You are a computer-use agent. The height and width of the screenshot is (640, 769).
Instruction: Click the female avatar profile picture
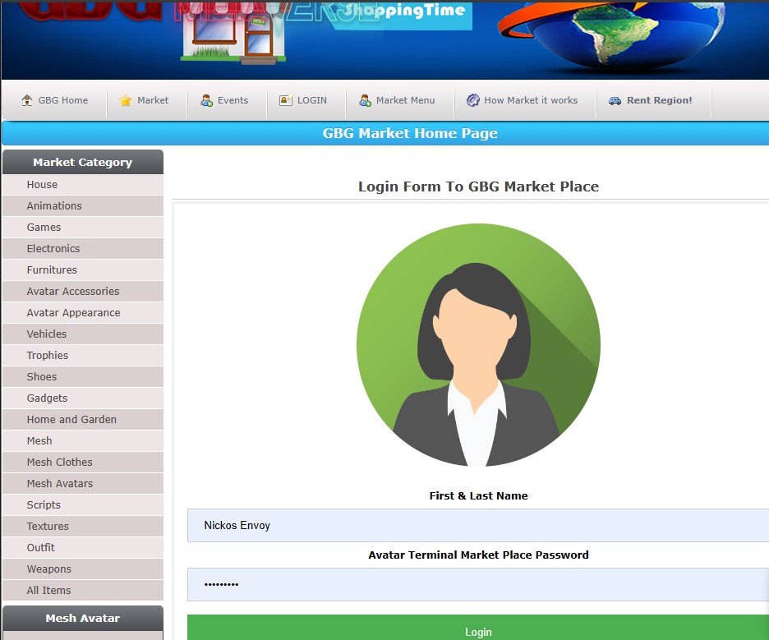pos(478,345)
